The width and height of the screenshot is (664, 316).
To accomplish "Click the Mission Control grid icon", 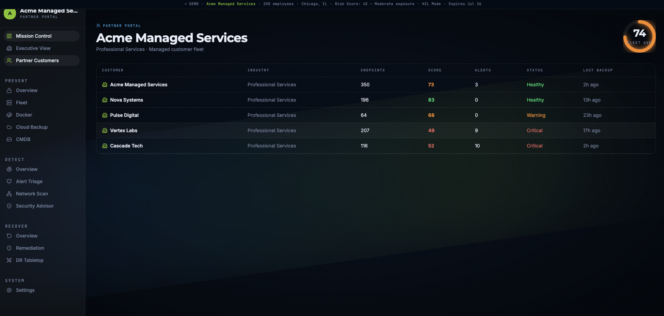I will 9,36.
